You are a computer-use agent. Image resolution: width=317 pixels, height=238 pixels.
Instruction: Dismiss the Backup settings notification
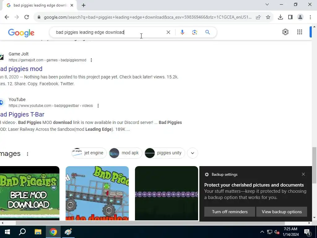point(303,174)
